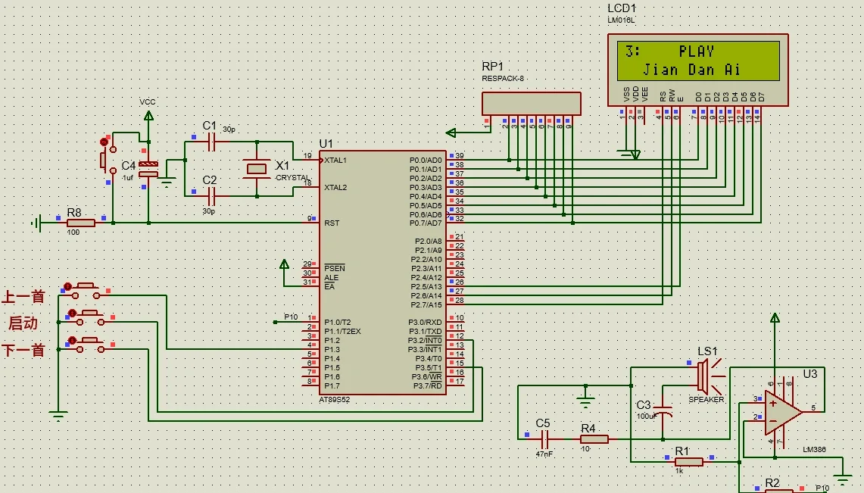
Task: Select the R1 resistor symbol
Action: tap(689, 462)
